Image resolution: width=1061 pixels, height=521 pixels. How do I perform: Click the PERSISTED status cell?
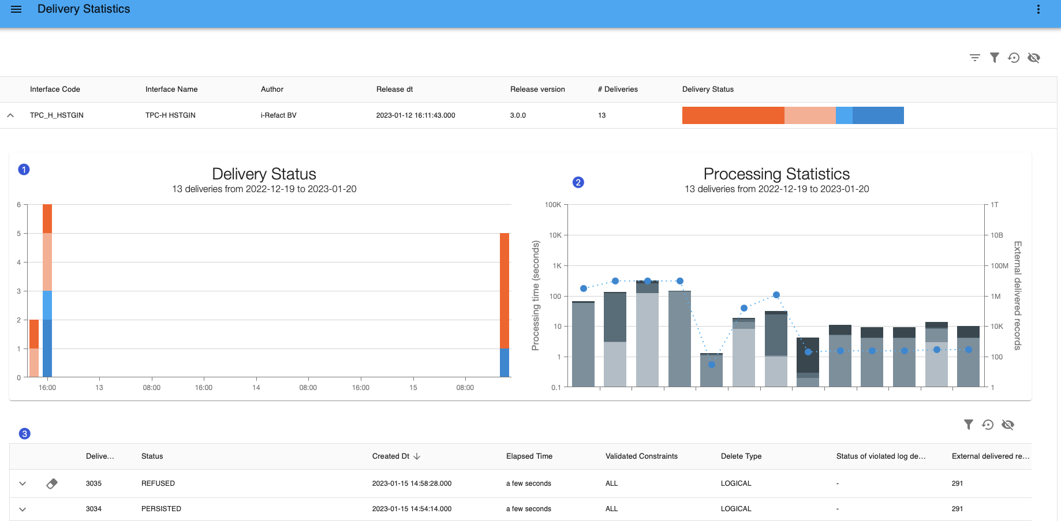coord(161,509)
